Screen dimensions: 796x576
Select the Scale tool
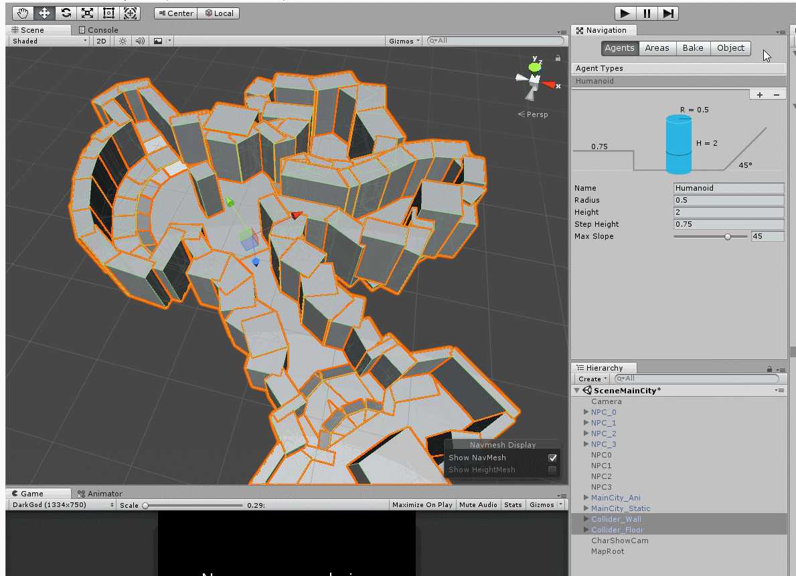[87, 13]
